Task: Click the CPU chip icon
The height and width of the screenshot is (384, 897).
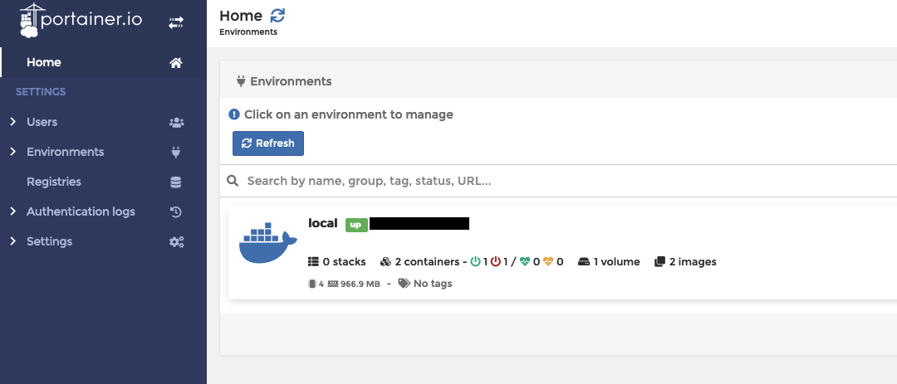Action: click(312, 284)
